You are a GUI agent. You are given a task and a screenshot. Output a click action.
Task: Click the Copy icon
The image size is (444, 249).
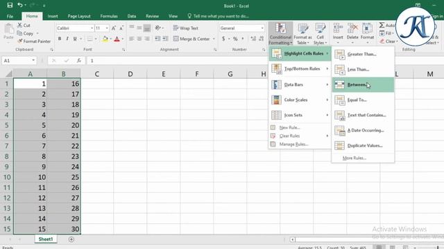[19, 33]
